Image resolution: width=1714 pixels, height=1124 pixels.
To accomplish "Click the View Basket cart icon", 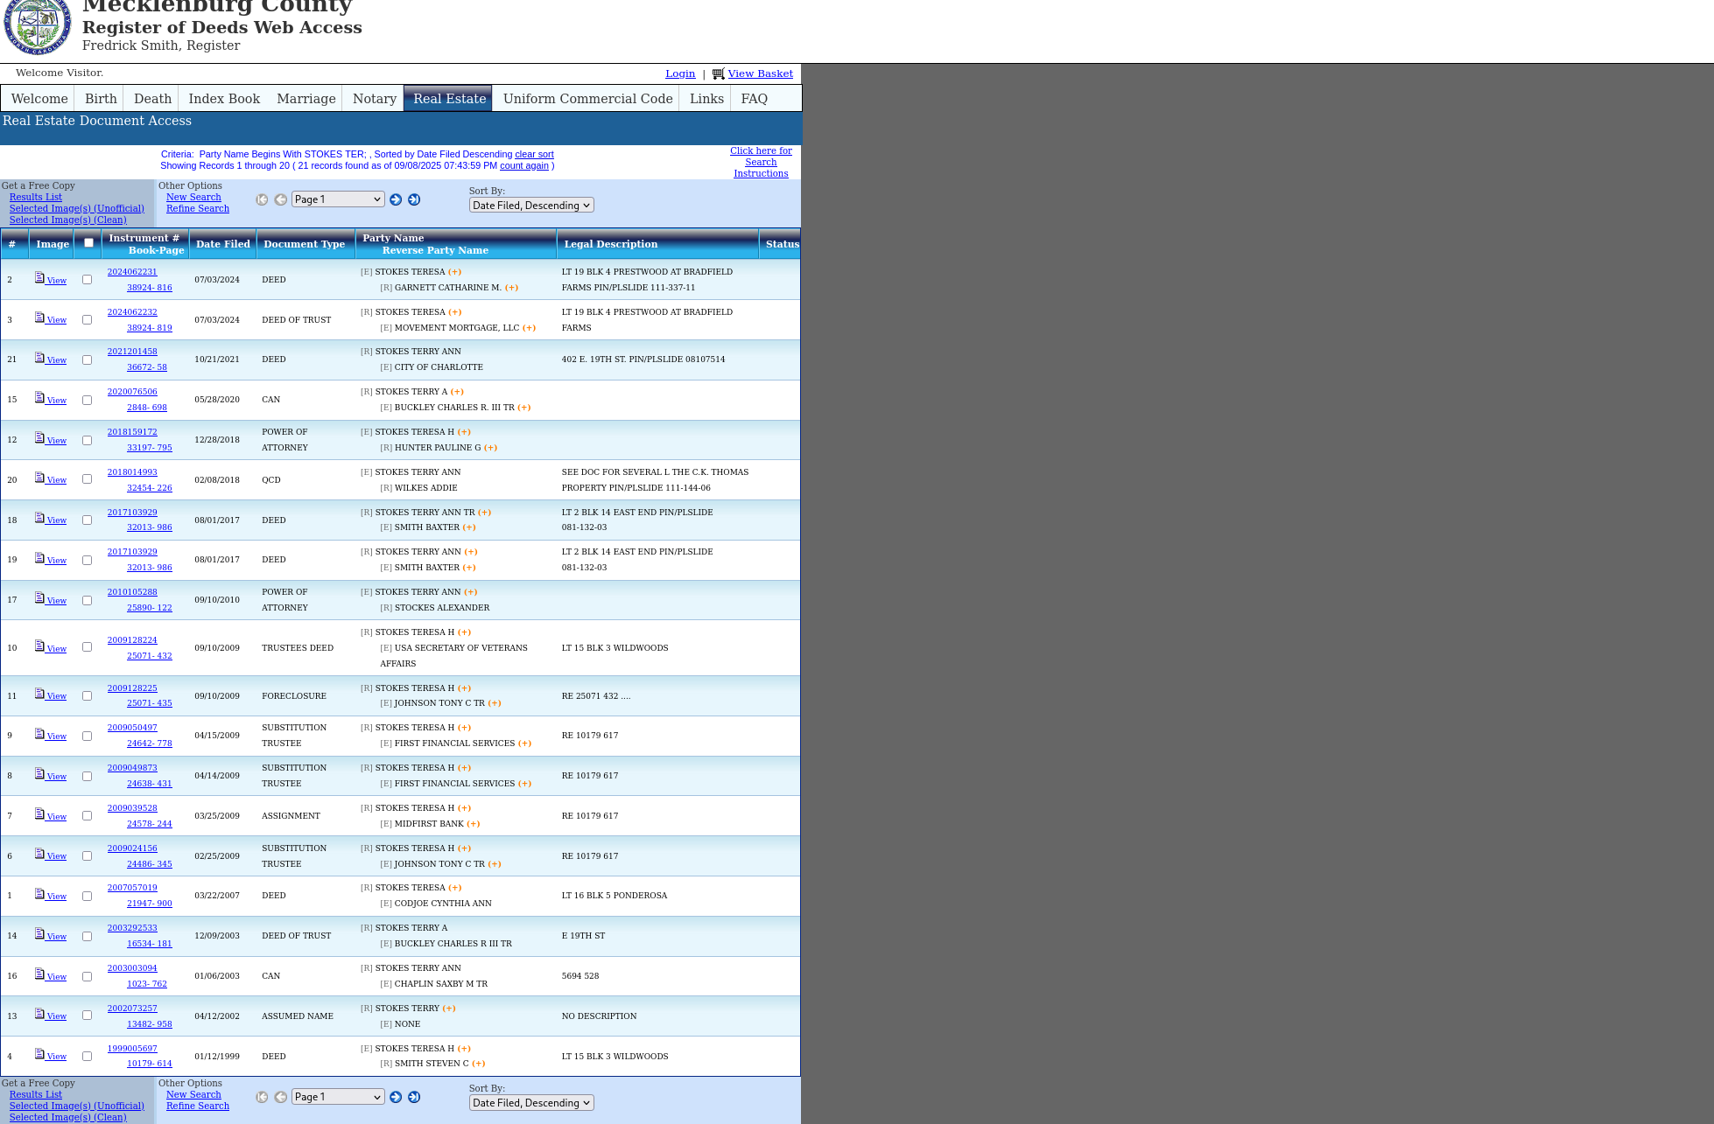I will (718, 74).
